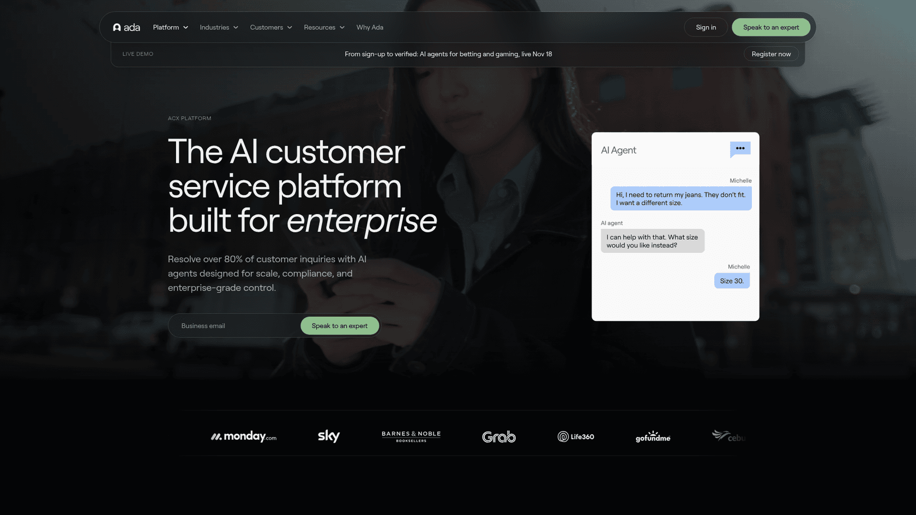Click the monday.com logo
This screenshot has height=515, width=916.
point(244,436)
